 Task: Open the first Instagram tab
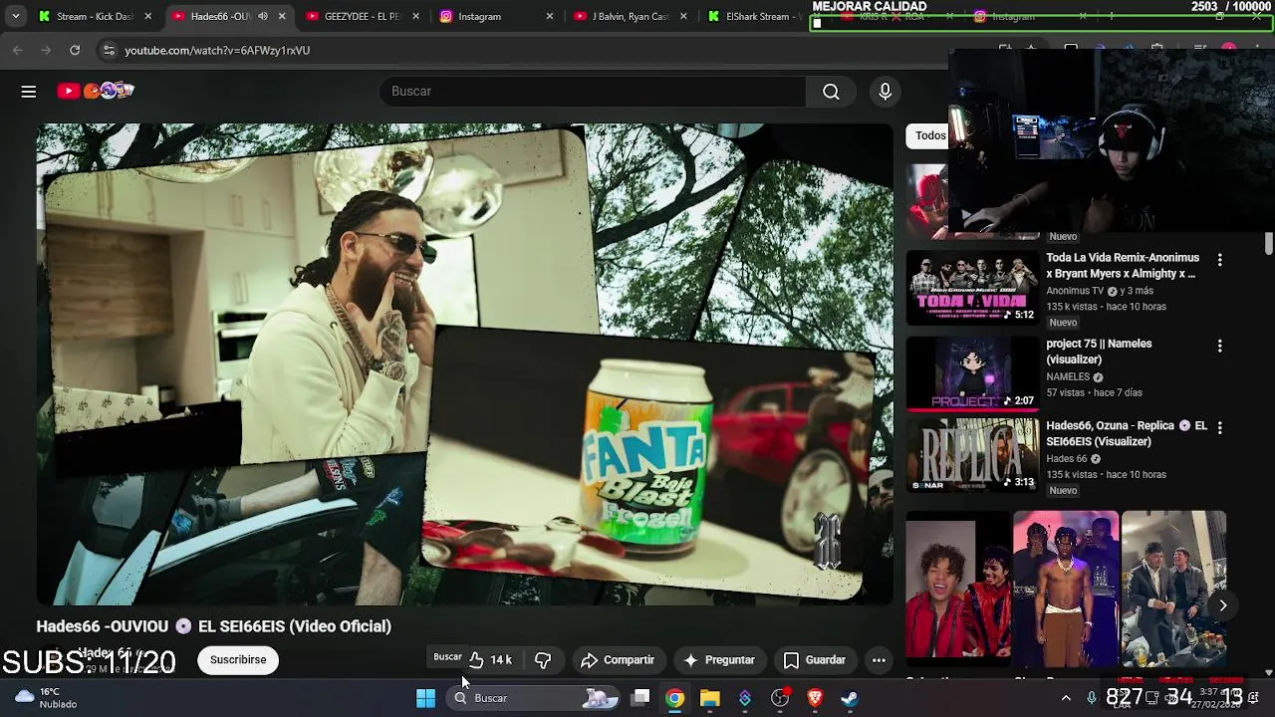(x=497, y=16)
